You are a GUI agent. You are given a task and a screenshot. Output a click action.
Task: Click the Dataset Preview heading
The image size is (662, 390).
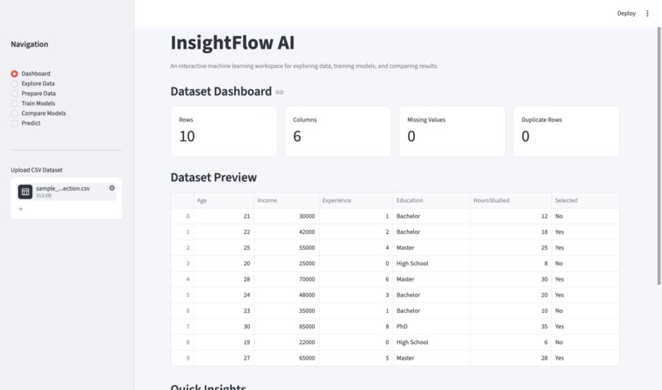(x=214, y=177)
